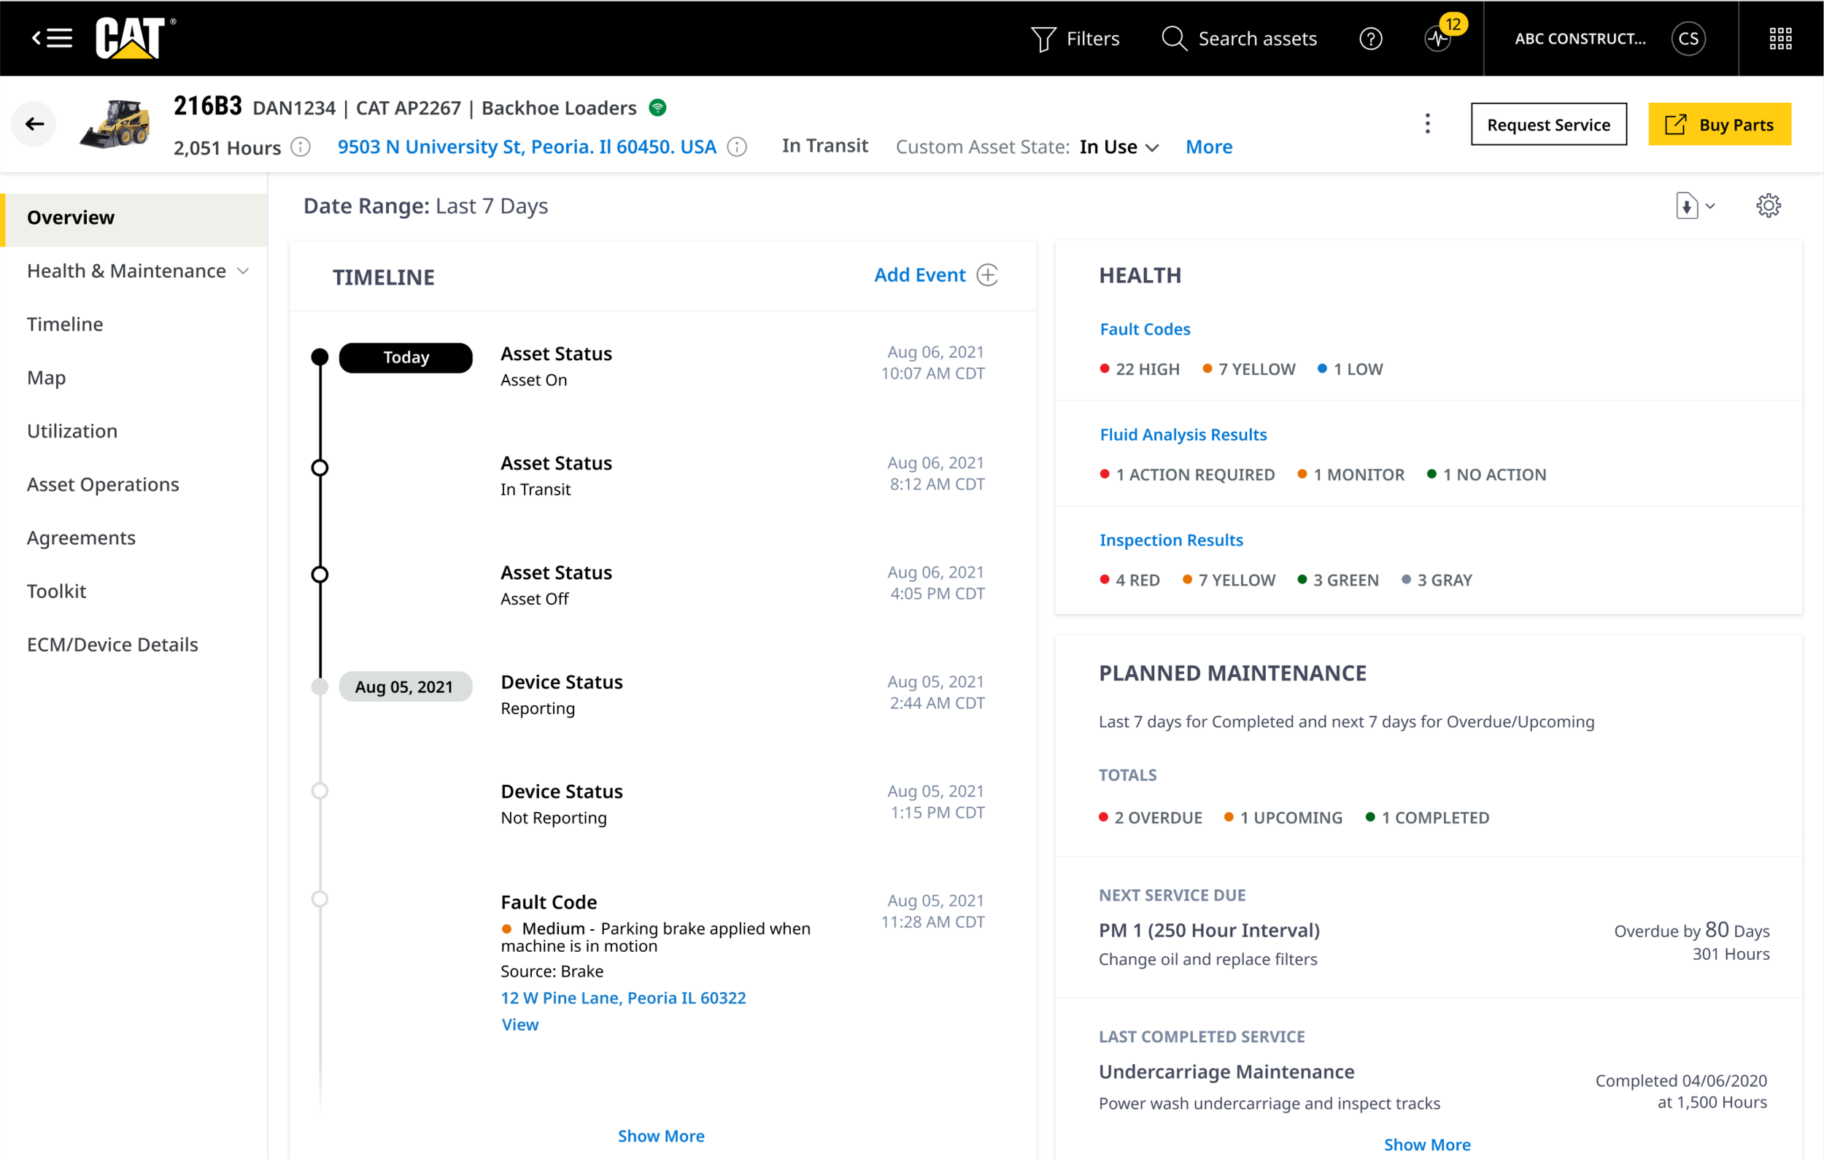The width and height of the screenshot is (1824, 1159).
Task: Open overview settings gear icon
Action: click(x=1768, y=206)
